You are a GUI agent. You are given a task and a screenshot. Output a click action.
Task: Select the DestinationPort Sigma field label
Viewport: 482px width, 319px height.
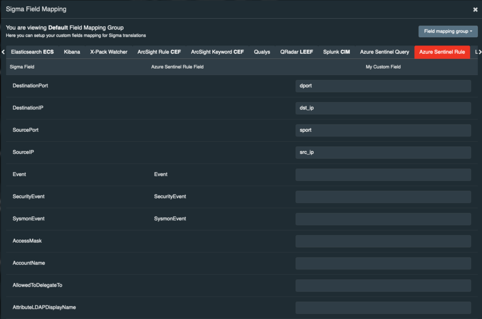(x=30, y=86)
